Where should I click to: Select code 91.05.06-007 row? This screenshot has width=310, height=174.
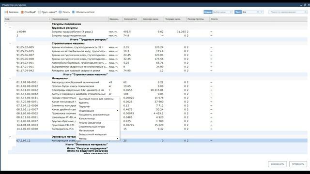pyautogui.click(x=162, y=55)
